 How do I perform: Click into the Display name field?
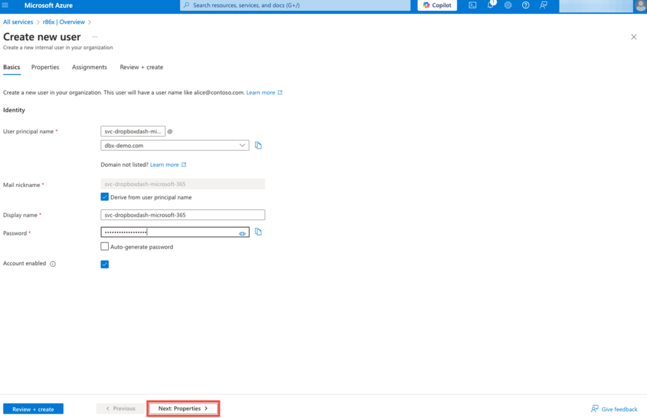coord(182,215)
